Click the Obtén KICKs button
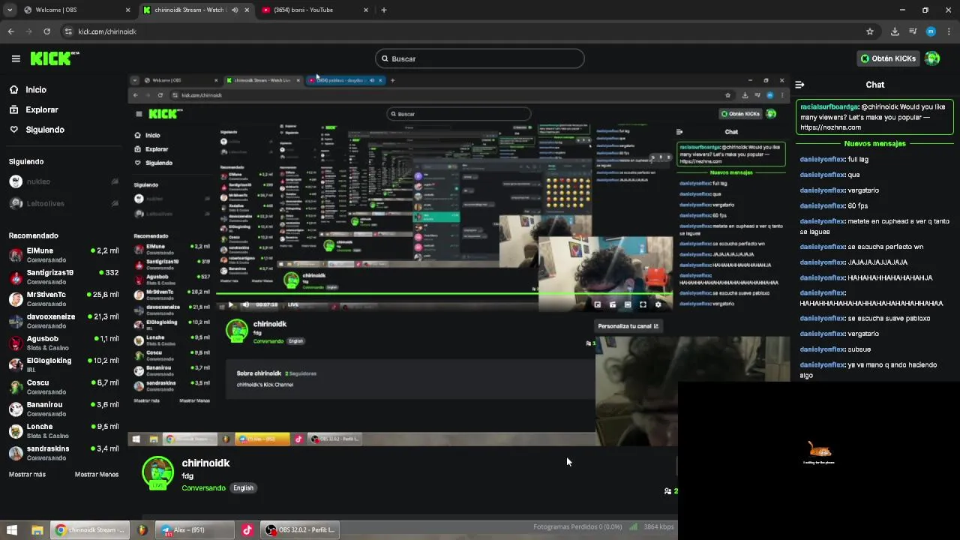 point(888,58)
